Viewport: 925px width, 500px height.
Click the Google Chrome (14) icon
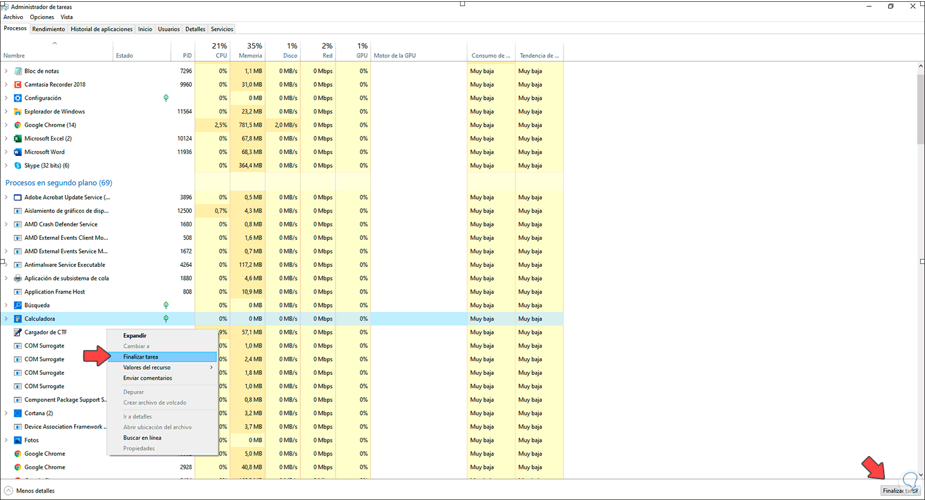[x=18, y=125]
